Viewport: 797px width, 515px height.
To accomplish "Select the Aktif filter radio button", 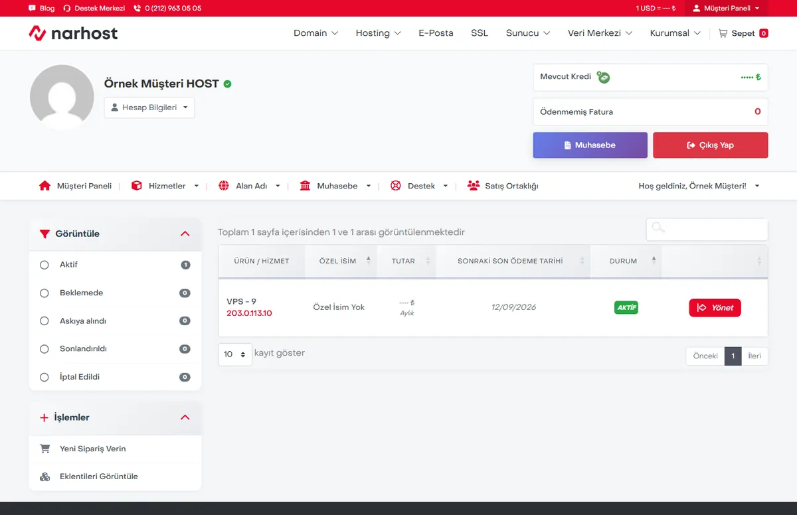I will click(44, 265).
